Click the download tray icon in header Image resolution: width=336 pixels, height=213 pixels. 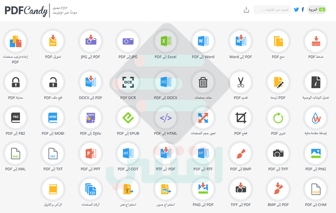246,10
